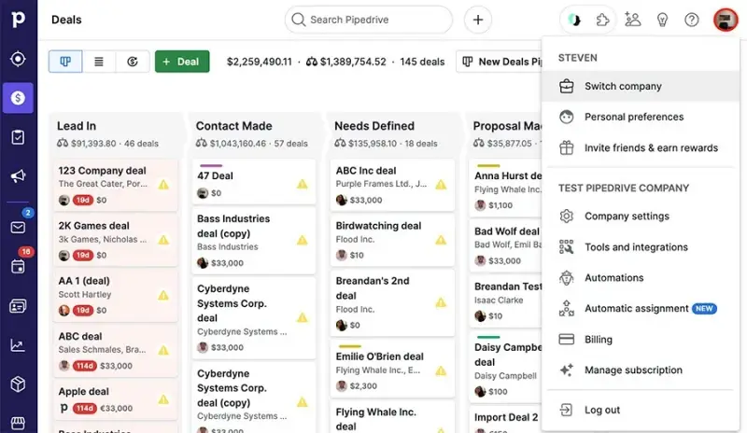Viewport: 747px width, 433px height.
Task: Switch to pipeline kanban view
Action: coord(65,62)
